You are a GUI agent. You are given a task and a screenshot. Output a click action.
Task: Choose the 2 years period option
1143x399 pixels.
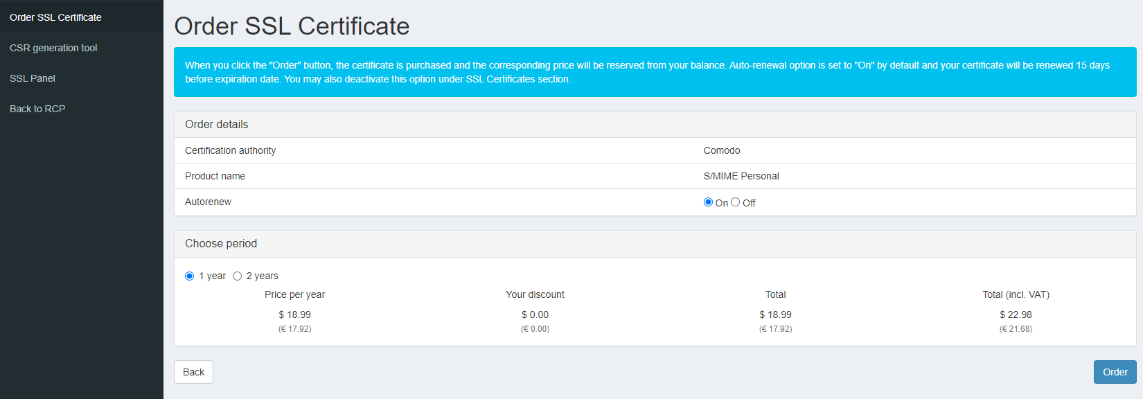238,276
